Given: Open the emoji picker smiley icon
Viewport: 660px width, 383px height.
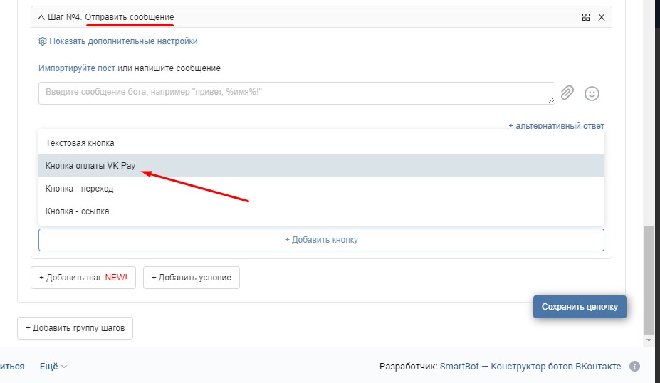Looking at the screenshot, I should click(x=592, y=93).
